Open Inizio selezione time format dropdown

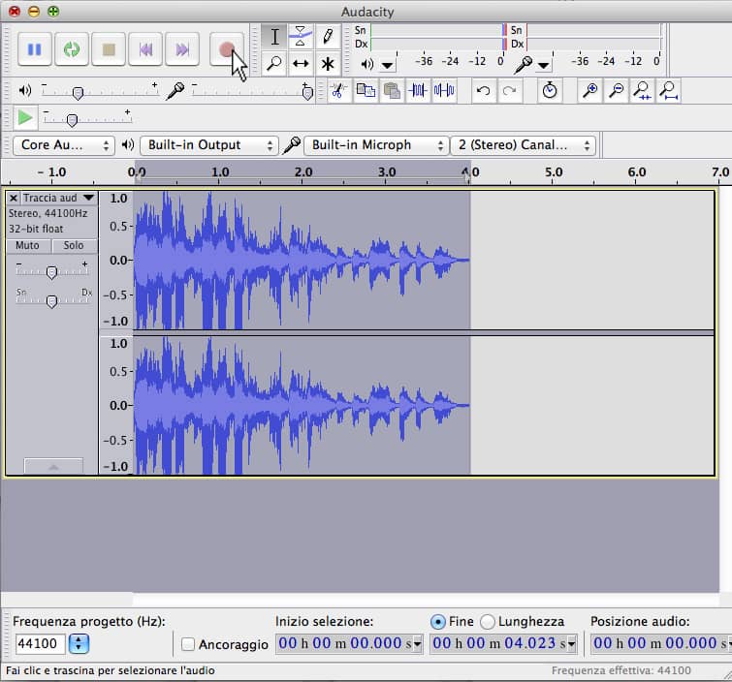pyautogui.click(x=417, y=644)
